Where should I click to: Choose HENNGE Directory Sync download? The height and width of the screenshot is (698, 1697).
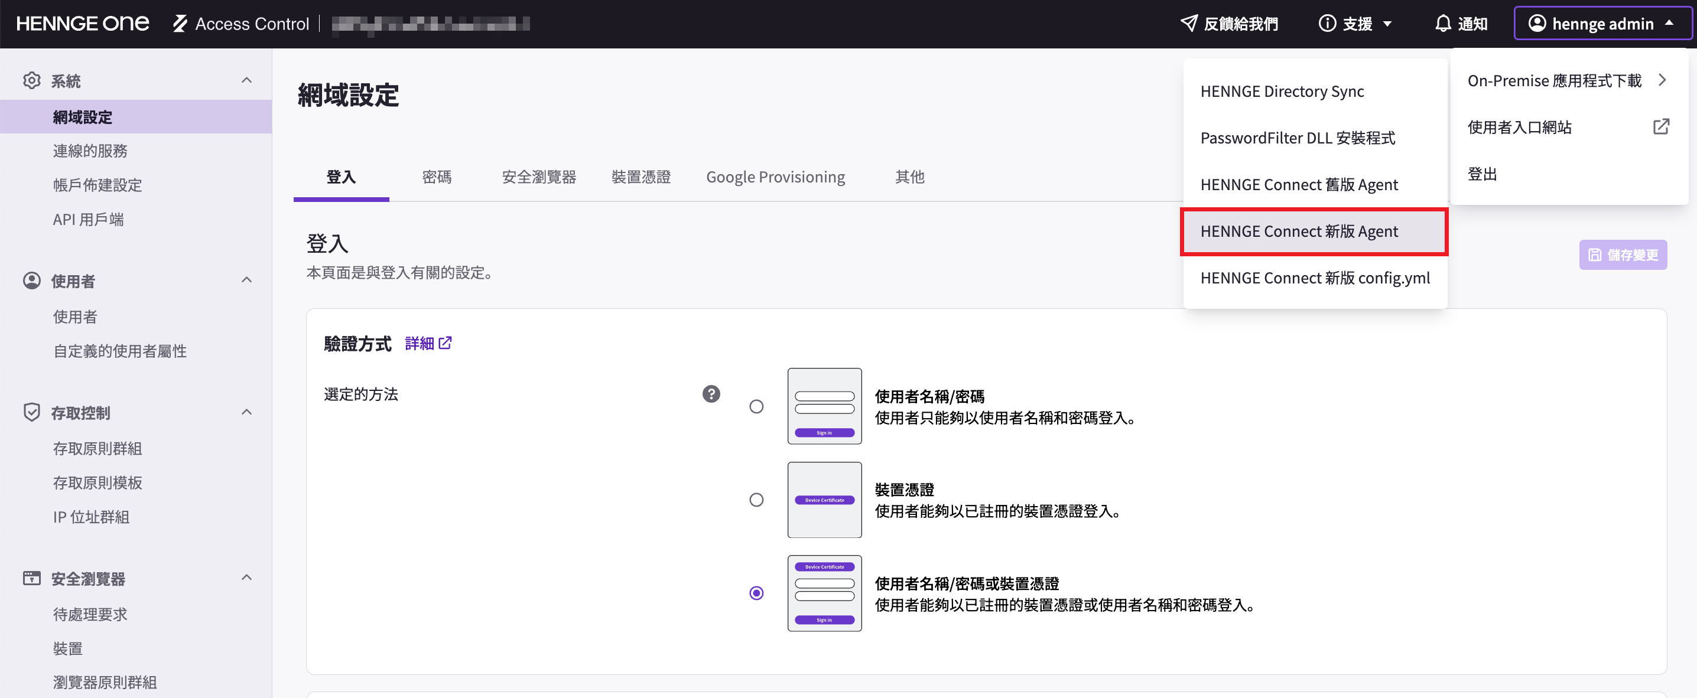1315,91
